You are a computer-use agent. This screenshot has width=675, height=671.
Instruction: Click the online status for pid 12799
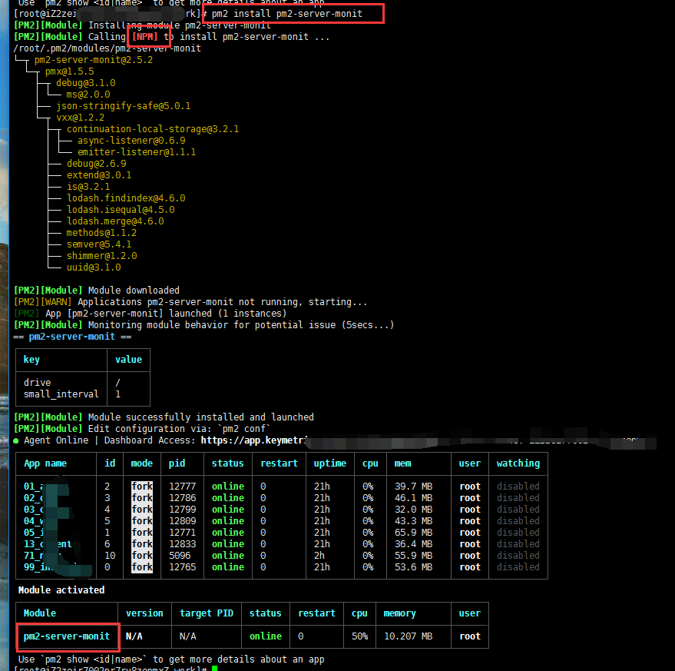click(x=228, y=510)
